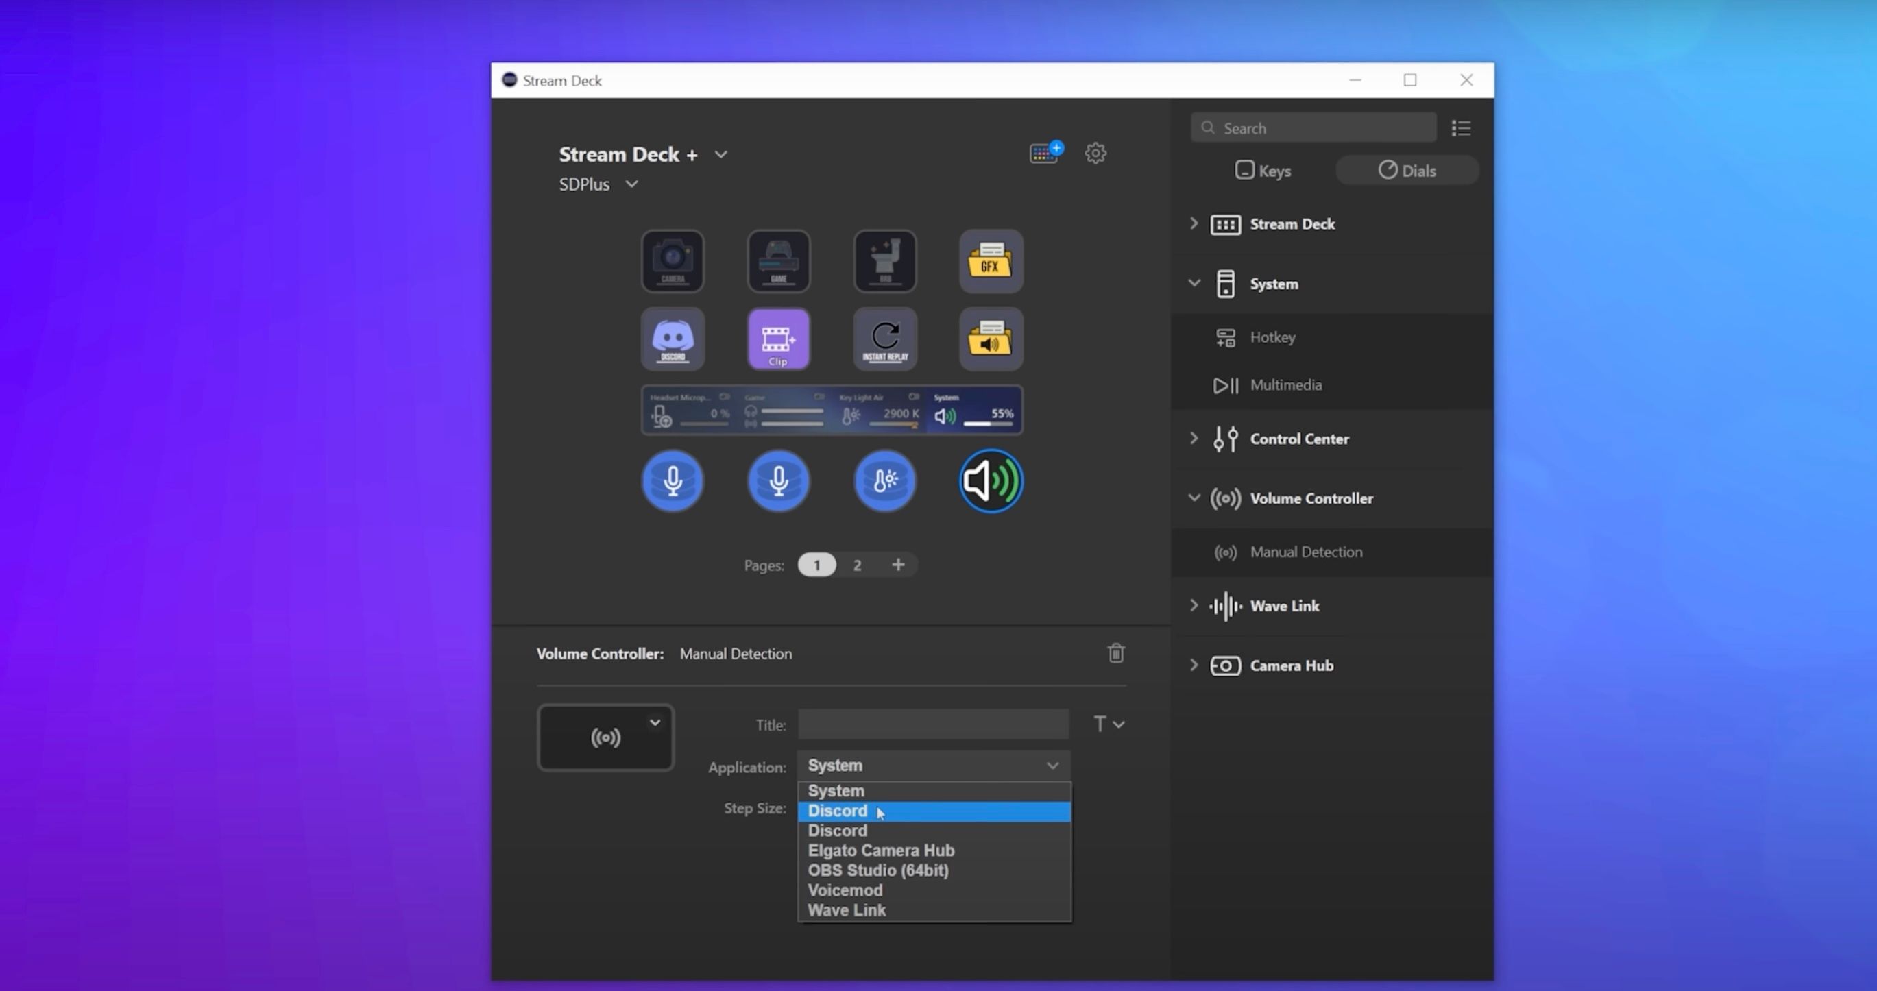Screen dimensions: 1877x991
Task: Click page 2 button in Stream Deck
Action: point(856,564)
